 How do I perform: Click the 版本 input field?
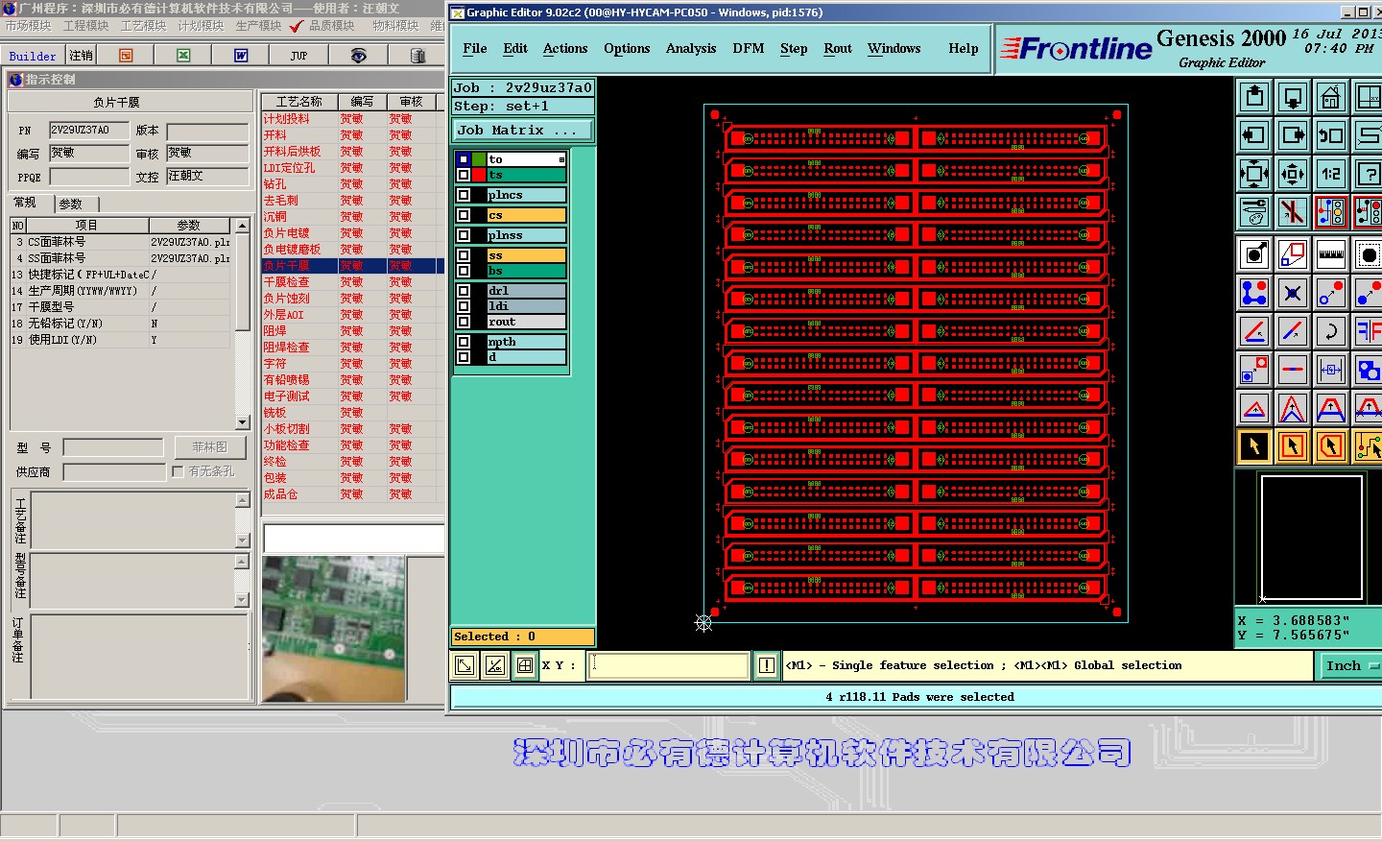pos(207,132)
